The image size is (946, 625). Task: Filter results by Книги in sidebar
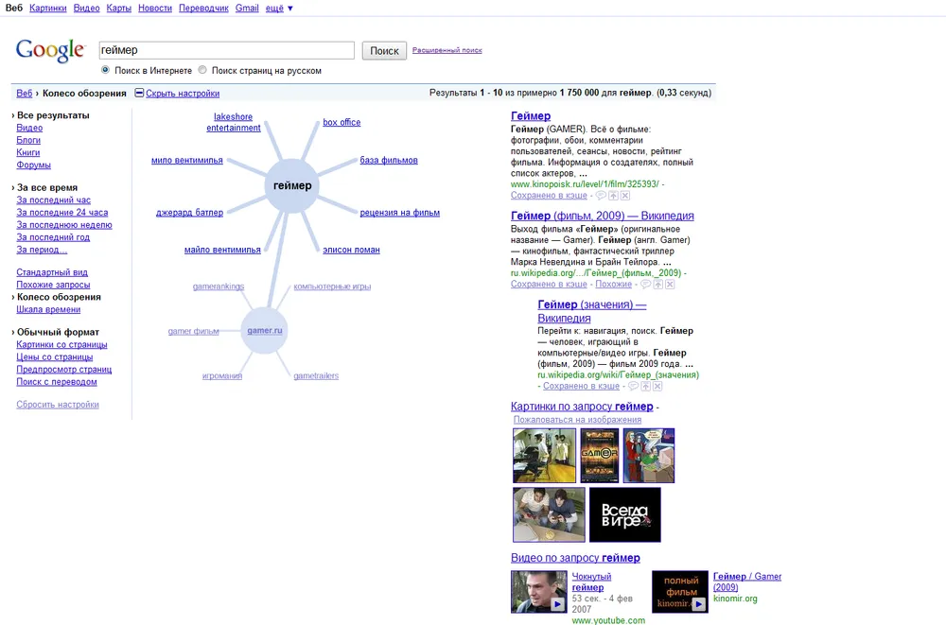coord(27,152)
